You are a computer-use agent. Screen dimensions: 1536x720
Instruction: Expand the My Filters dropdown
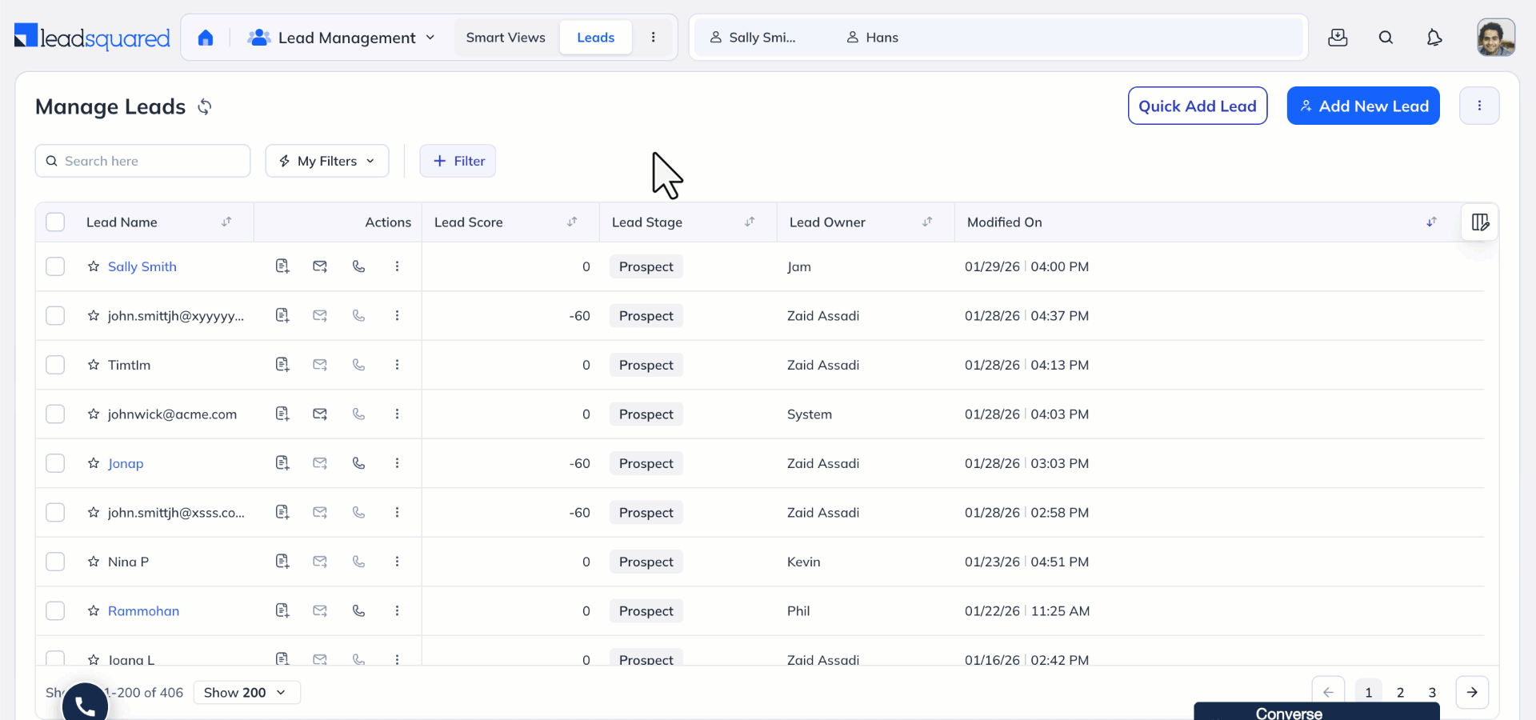(327, 161)
